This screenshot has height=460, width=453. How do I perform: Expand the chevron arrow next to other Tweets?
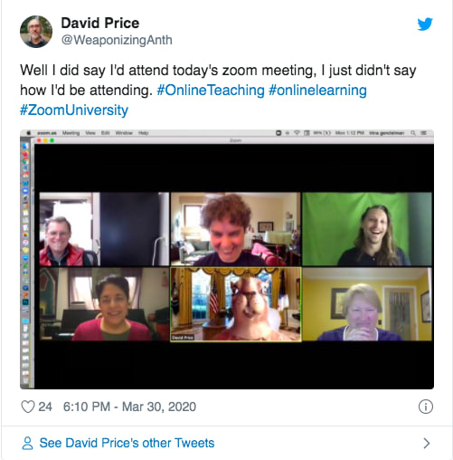426,443
